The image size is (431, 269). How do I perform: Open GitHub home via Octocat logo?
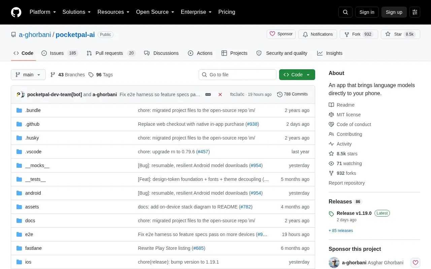tap(16, 12)
